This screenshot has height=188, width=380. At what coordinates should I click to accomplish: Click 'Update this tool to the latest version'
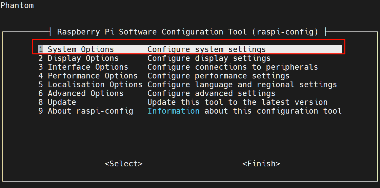tap(238, 102)
